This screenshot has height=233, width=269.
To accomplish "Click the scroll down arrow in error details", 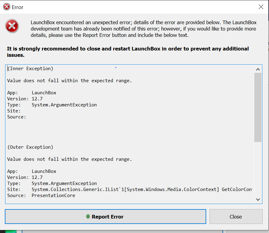I will (x=258, y=199).
